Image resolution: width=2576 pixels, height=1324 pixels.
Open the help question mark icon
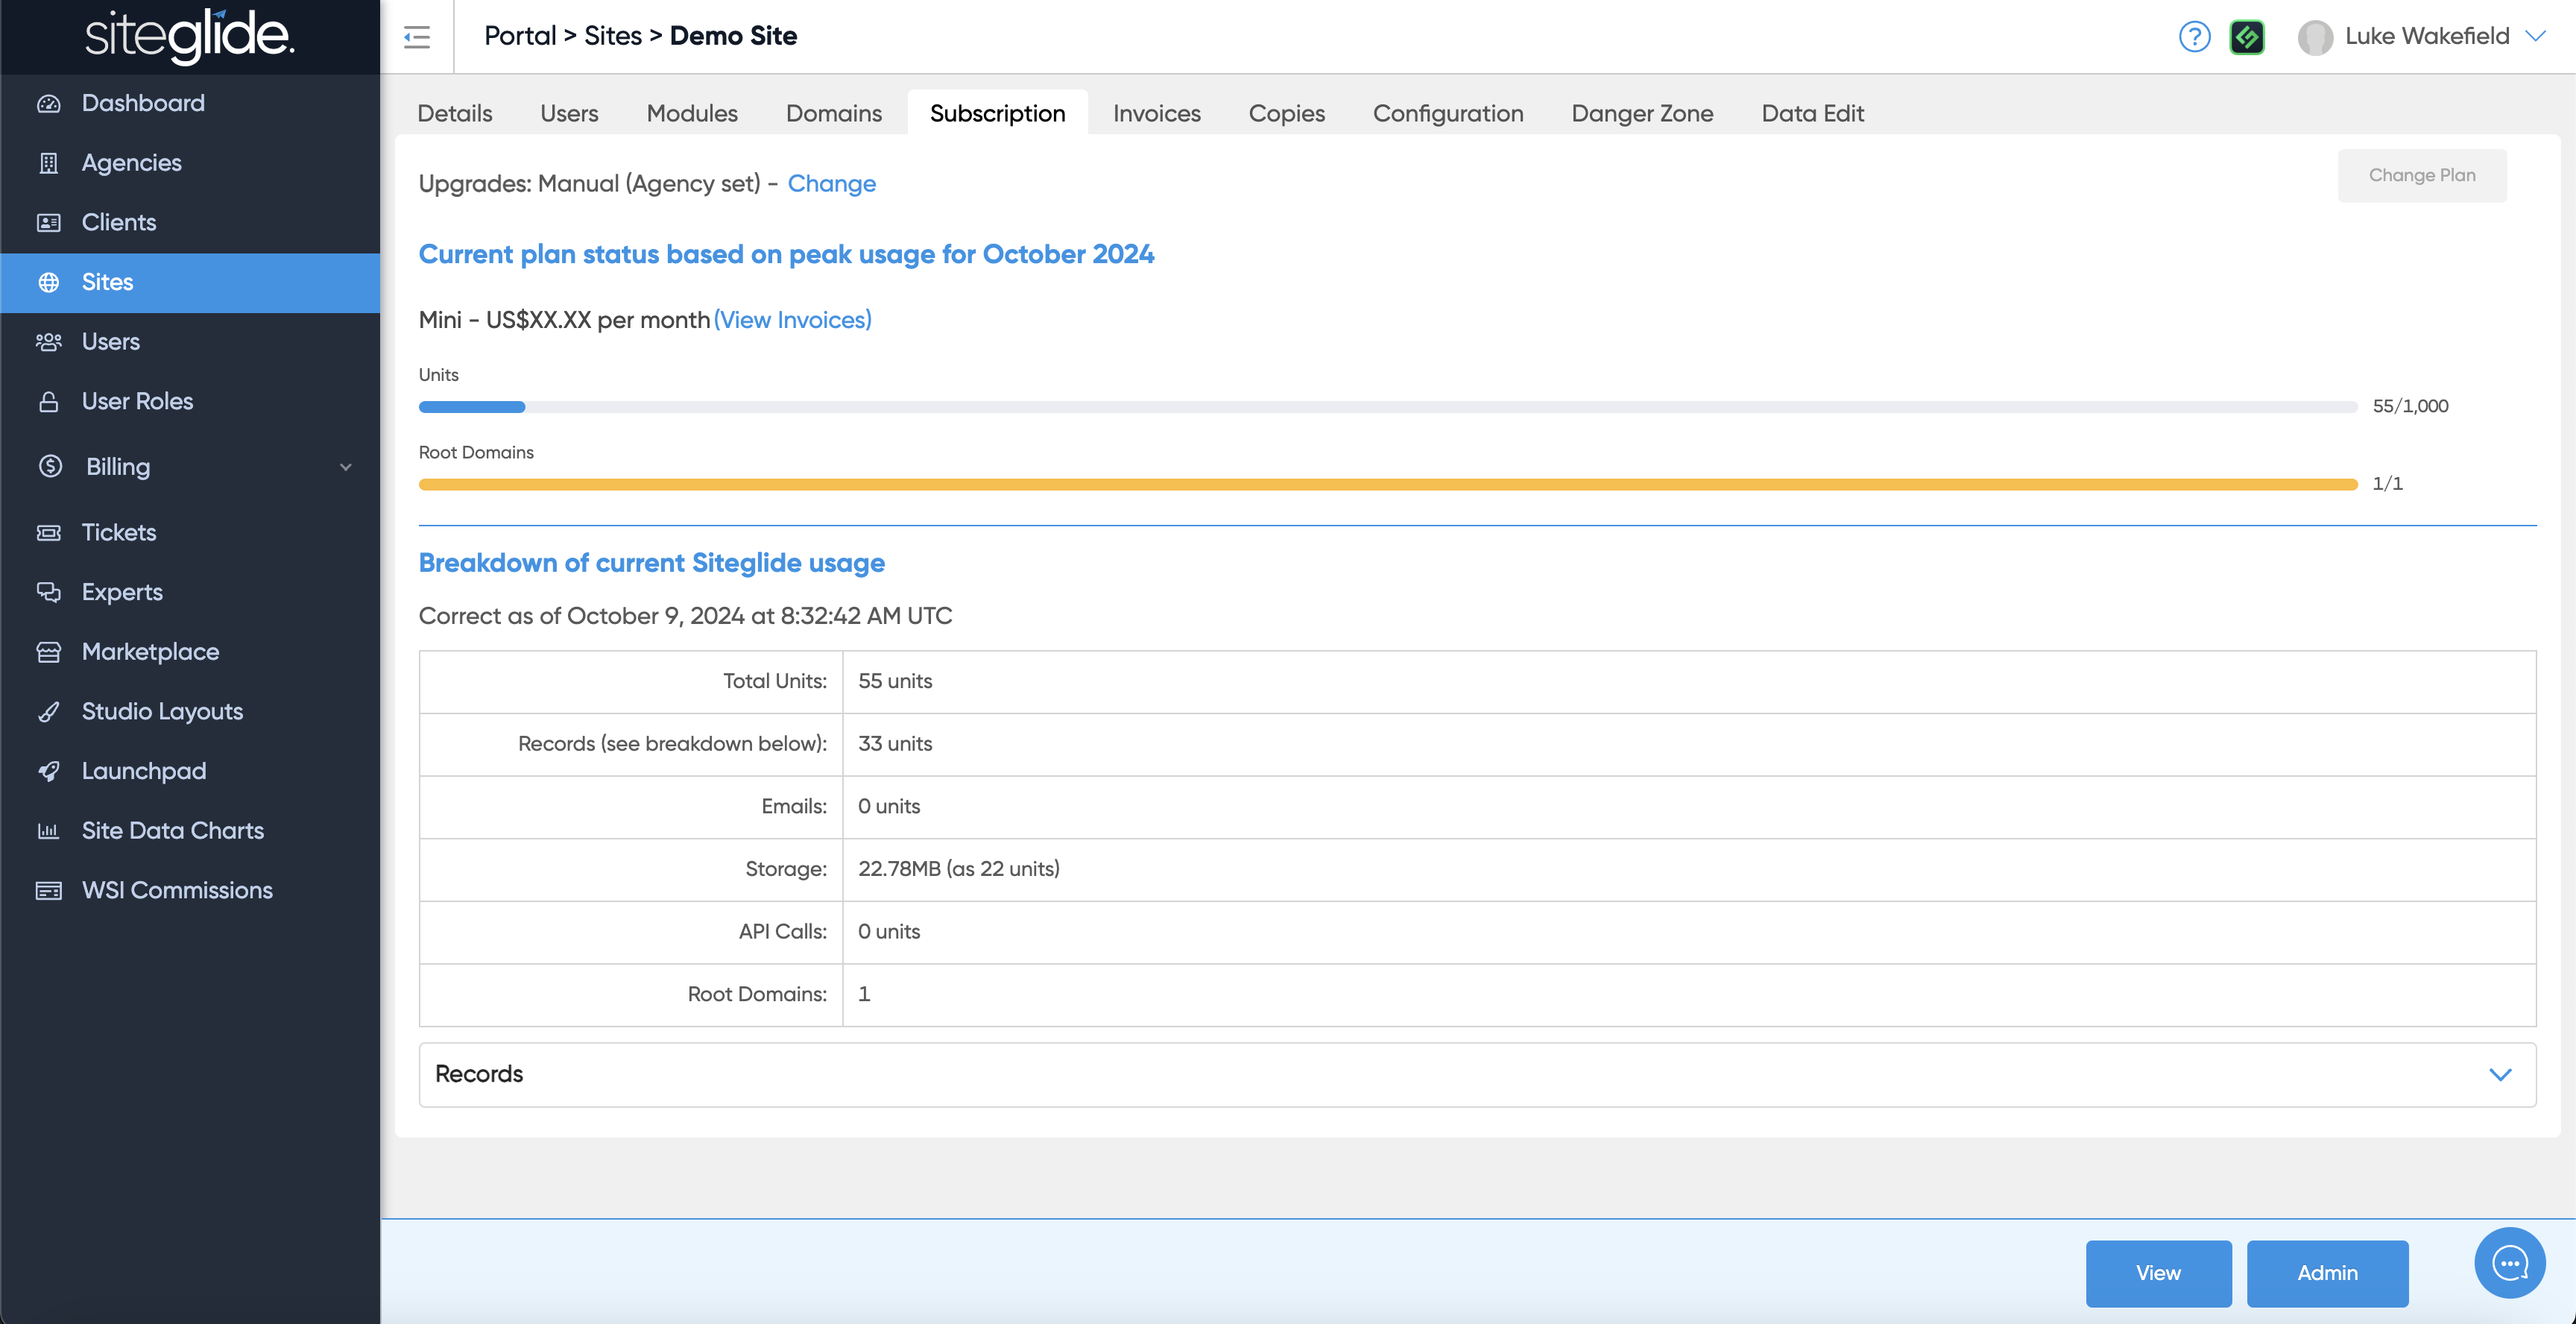2194,37
